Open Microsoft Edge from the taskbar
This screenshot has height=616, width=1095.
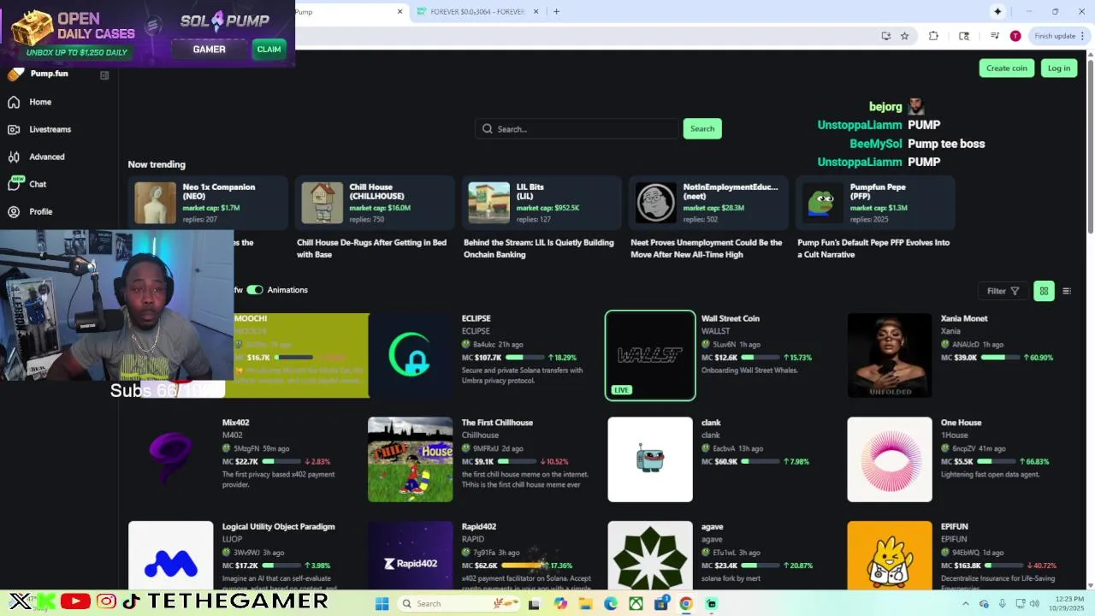(611, 603)
